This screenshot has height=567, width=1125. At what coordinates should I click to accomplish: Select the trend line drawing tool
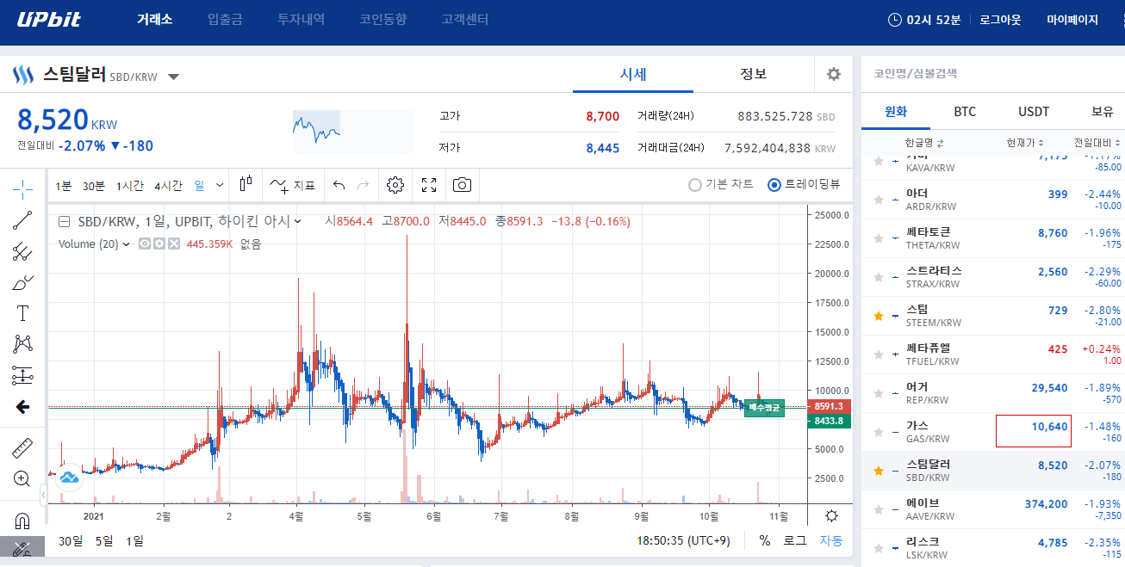pyautogui.click(x=22, y=220)
